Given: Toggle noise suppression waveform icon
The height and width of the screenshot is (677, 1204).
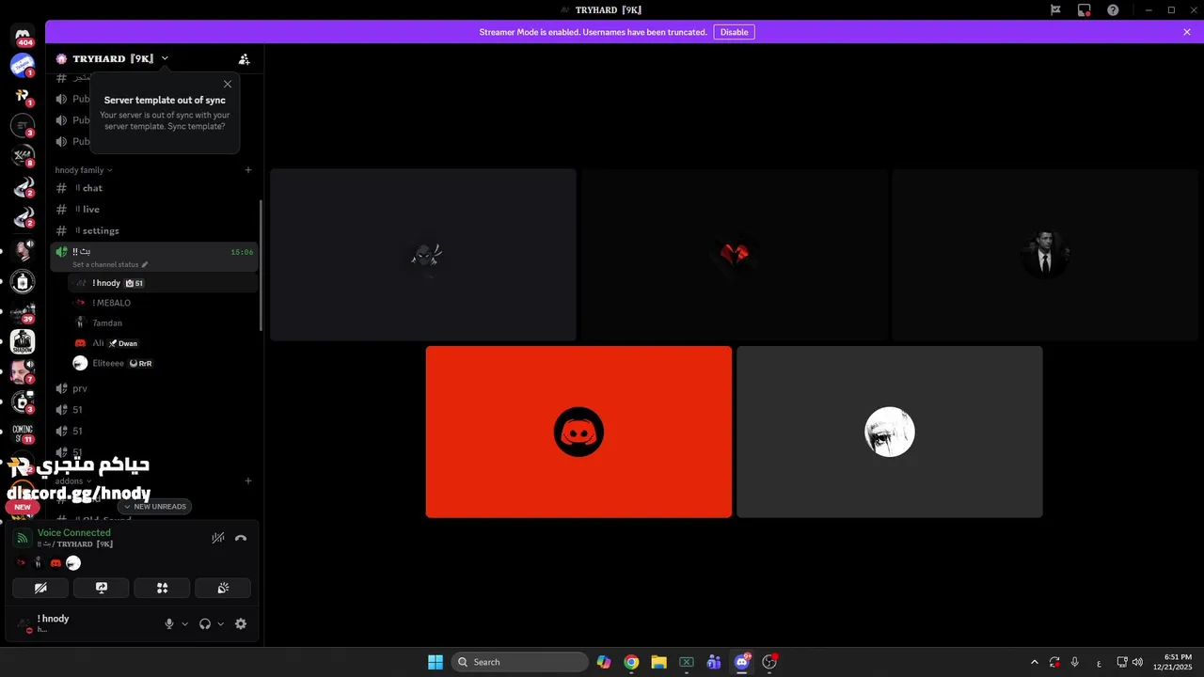Looking at the screenshot, I should click(217, 538).
